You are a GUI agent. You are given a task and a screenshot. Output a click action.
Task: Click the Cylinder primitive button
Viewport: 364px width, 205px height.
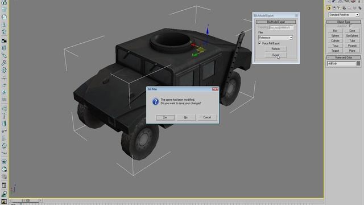coord(335,40)
